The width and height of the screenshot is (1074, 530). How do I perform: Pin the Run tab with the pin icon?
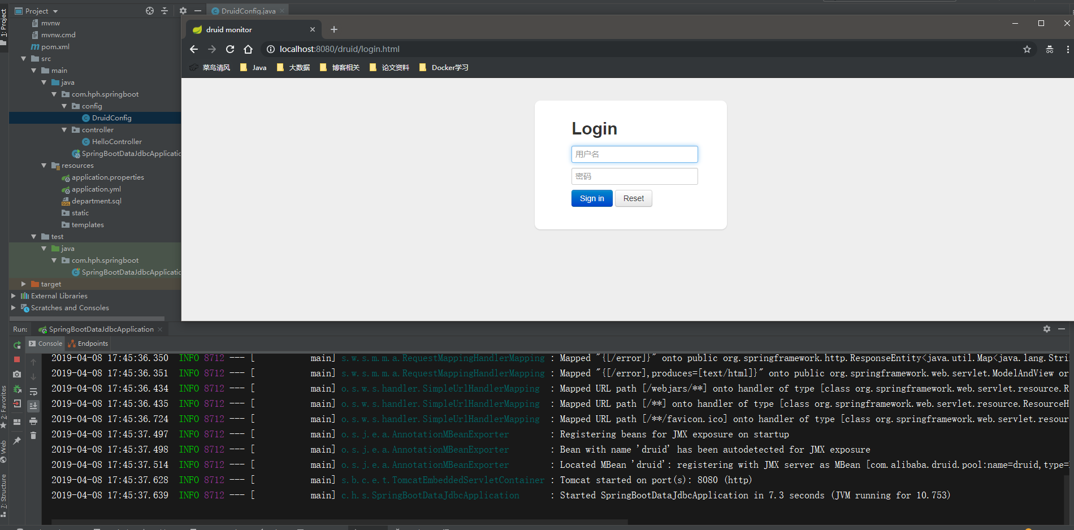pyautogui.click(x=17, y=440)
